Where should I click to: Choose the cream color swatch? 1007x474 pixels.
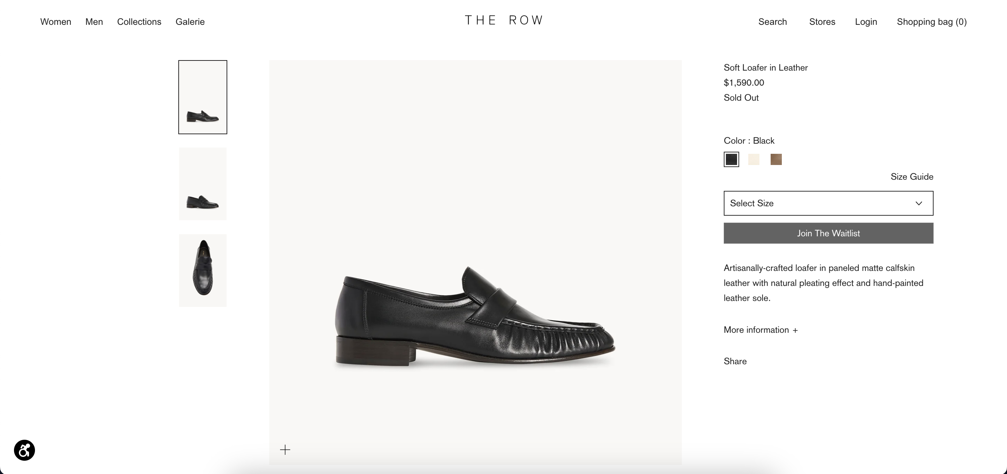(x=754, y=159)
